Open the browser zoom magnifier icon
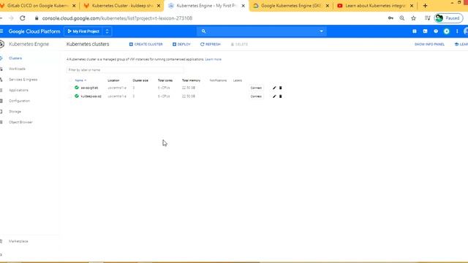 402,18
